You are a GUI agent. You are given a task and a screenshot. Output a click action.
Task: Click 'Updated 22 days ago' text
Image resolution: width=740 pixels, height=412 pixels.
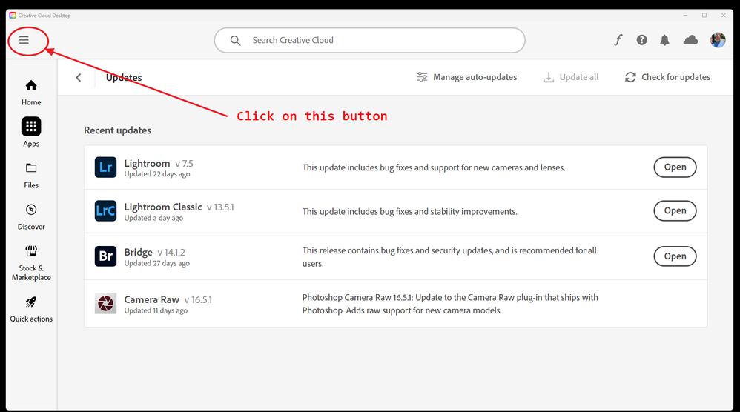click(x=157, y=174)
